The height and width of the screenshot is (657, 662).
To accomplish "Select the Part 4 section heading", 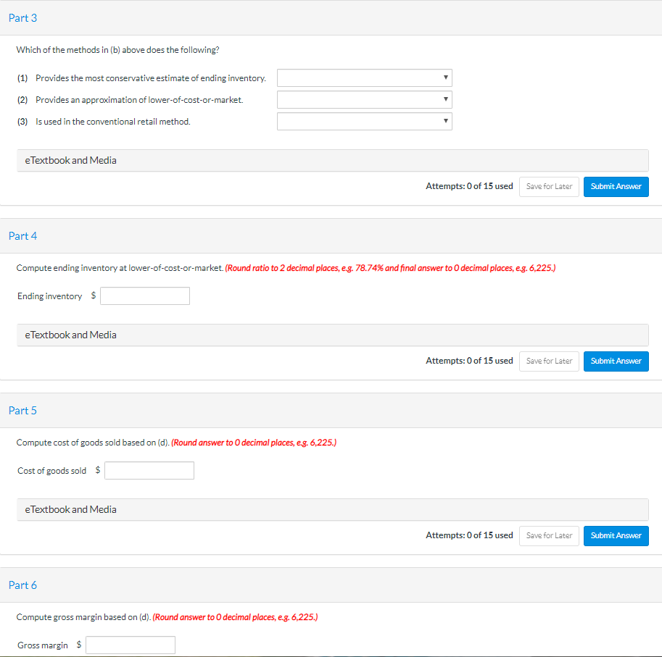I will [22, 235].
